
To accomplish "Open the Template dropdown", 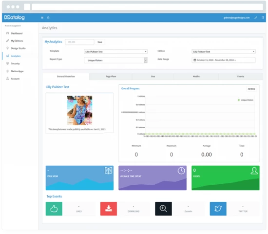I will pyautogui.click(x=115, y=52).
